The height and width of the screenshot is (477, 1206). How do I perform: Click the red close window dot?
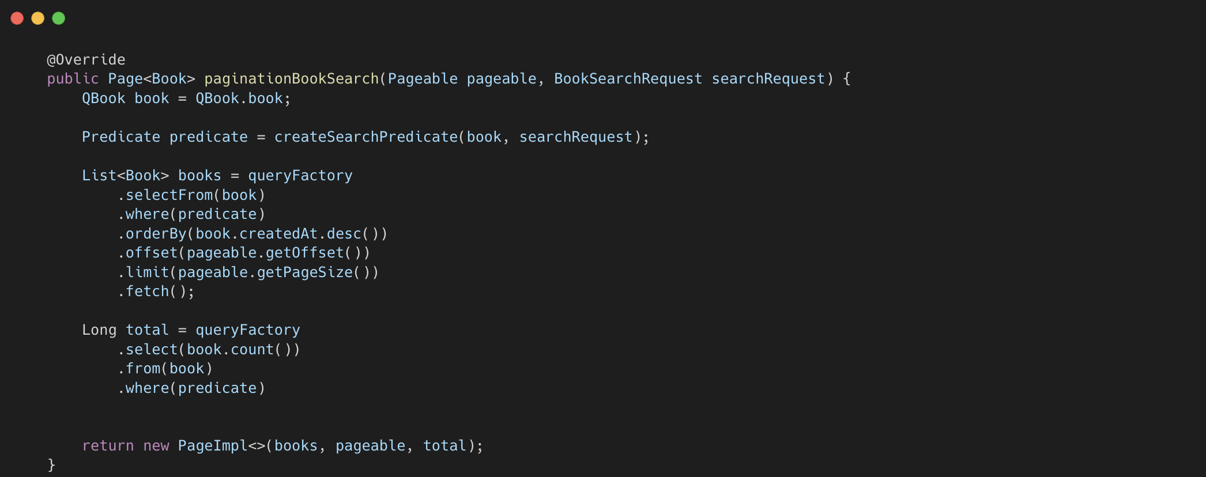tap(17, 18)
